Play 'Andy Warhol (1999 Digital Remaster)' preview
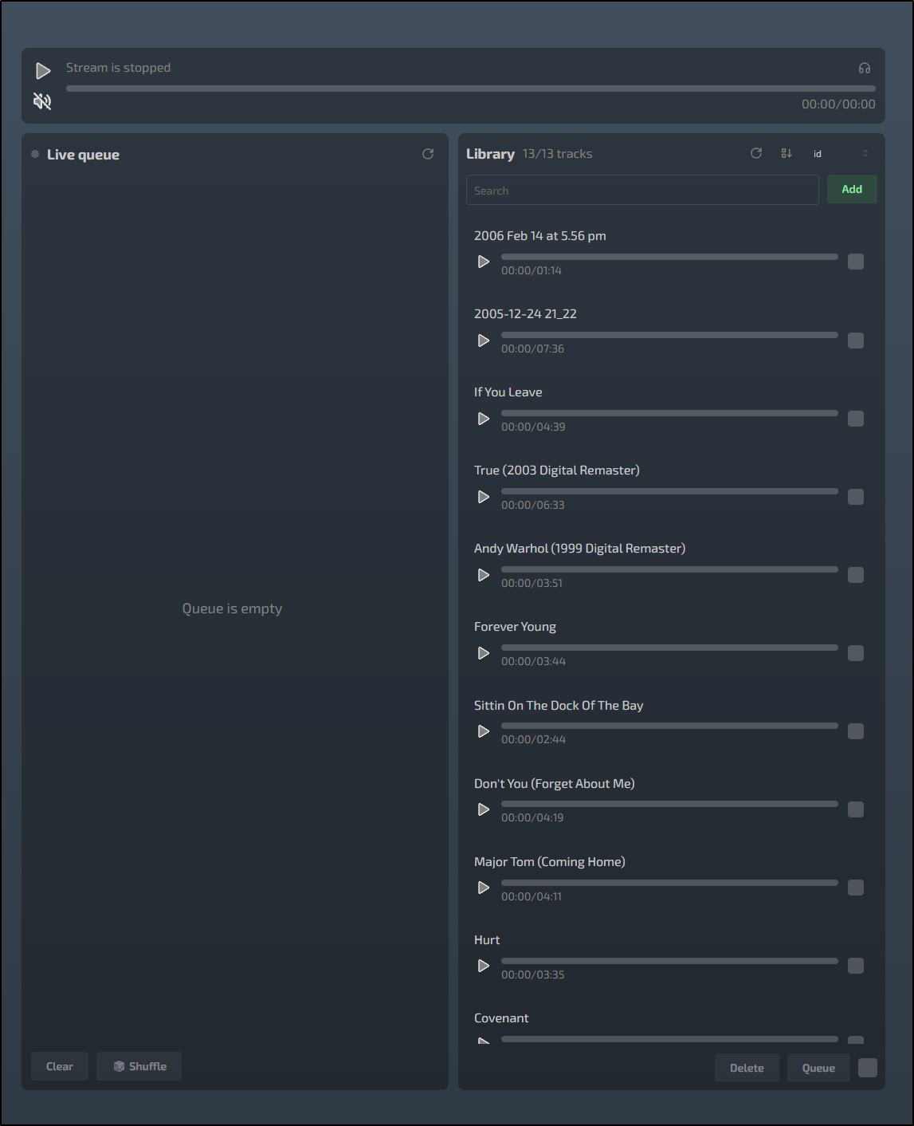The width and height of the screenshot is (914, 1126). 484,575
